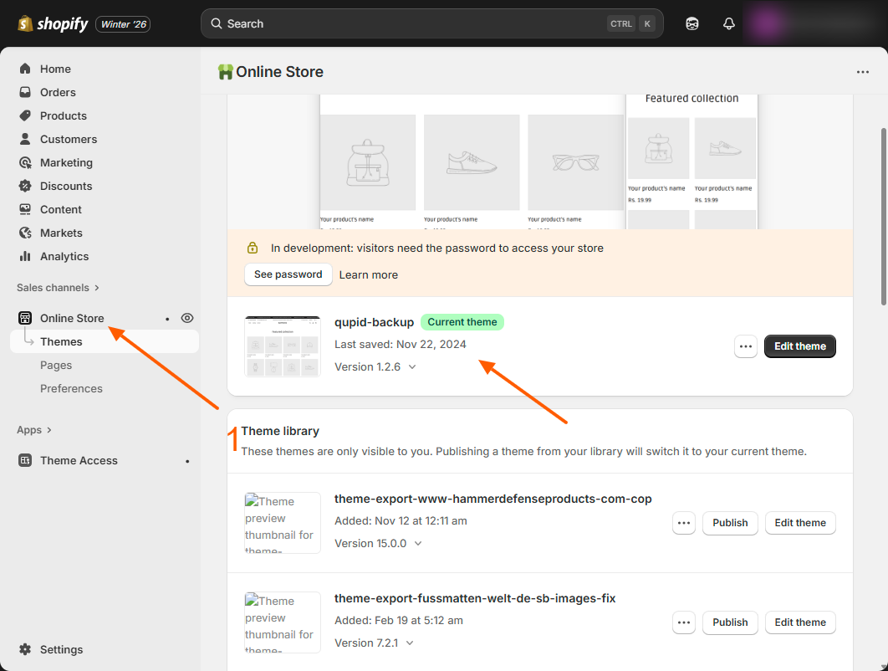
Task: Click the theme-export-fussmatten-welt-de-sb-images-fix title
Action: click(475, 598)
